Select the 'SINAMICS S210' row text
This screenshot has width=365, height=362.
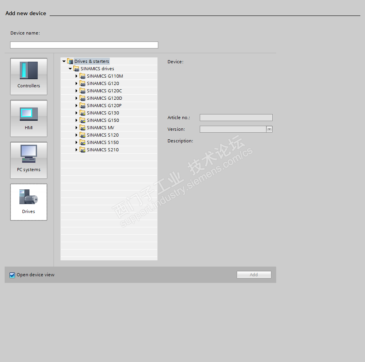coord(103,150)
